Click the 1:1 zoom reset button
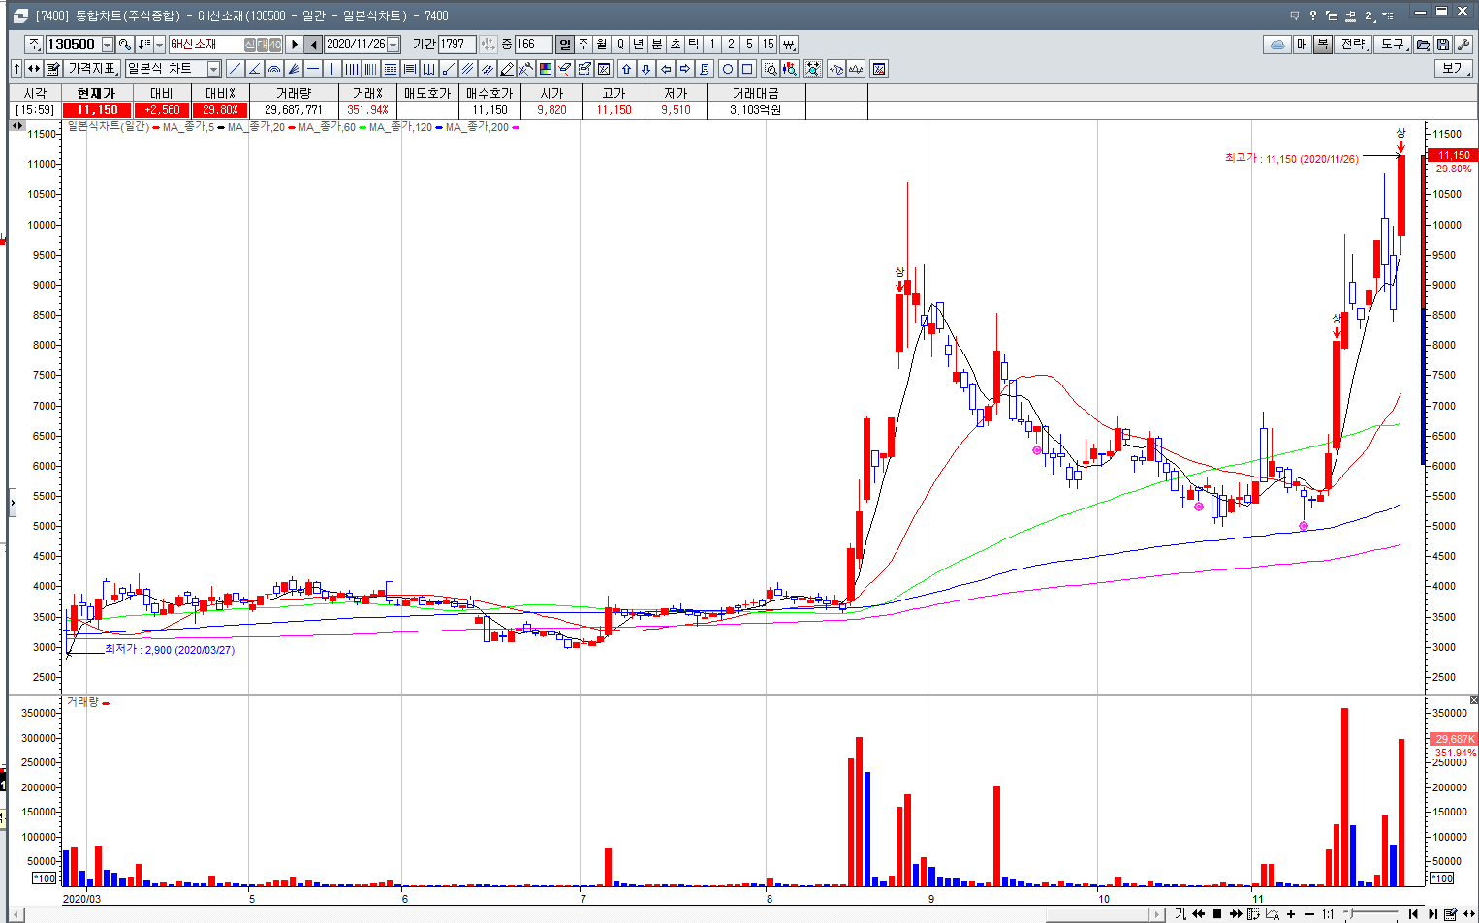Viewport: 1479px width, 923px height. (x=1328, y=914)
